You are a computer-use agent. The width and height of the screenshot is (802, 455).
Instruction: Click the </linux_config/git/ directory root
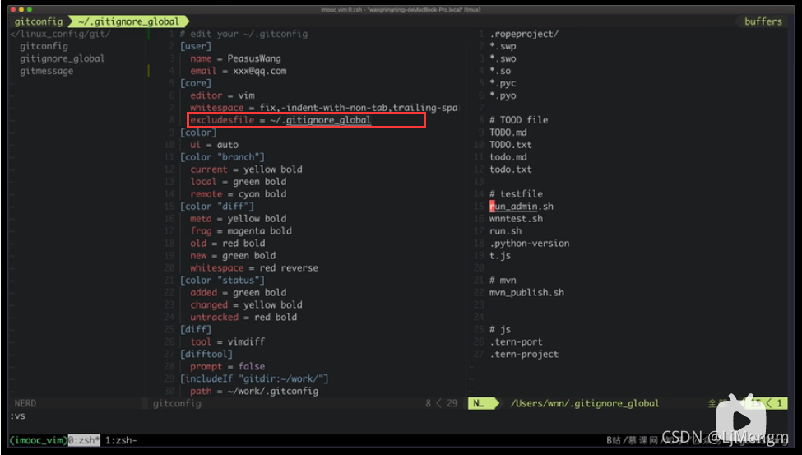pos(60,34)
